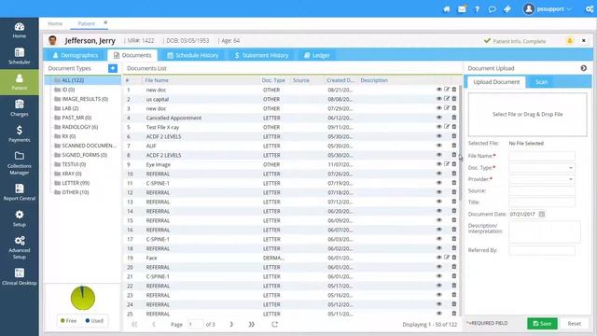597x336 pixels.
Task: Reset the upload form
Action: (575, 324)
